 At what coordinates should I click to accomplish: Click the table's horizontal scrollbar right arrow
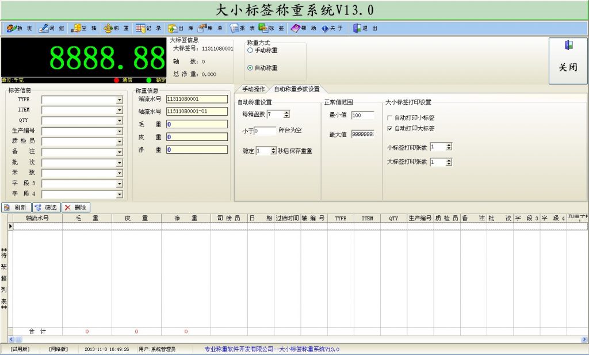pyautogui.click(x=584, y=339)
